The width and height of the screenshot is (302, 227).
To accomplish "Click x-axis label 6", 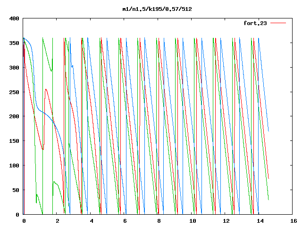I will 125,221.
